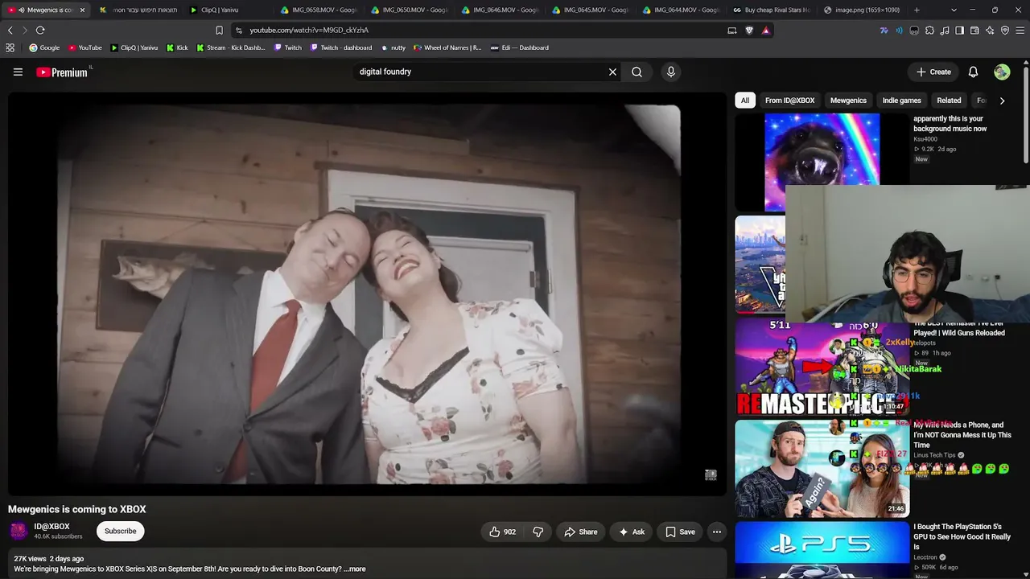Image resolution: width=1030 pixels, height=579 pixels.
Task: Open Leo AI sparkle icon
Action: tap(990, 31)
